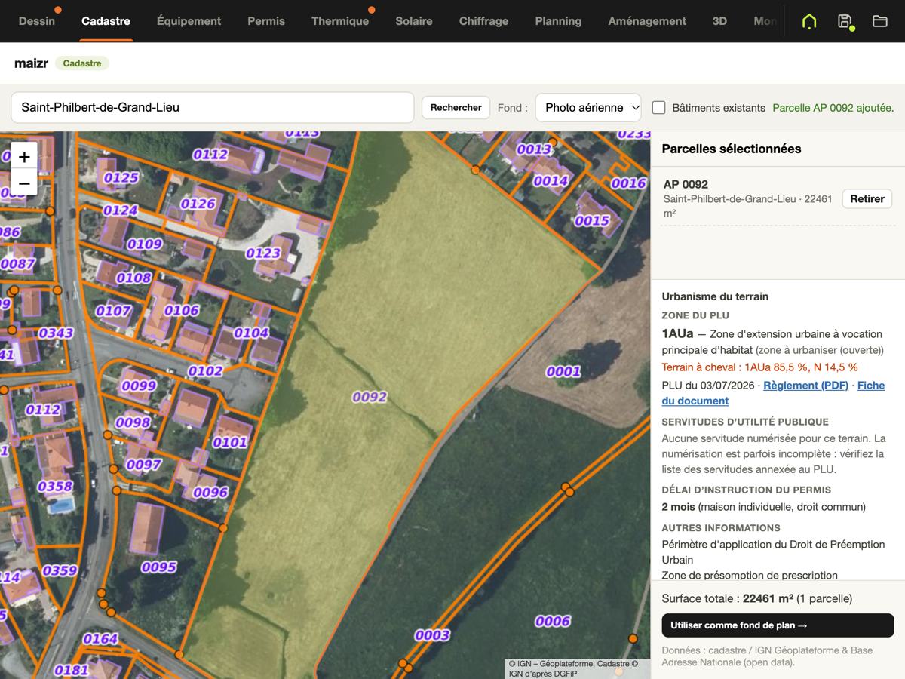Click parcel label 0006 on the map
905x679 pixels.
tap(553, 621)
